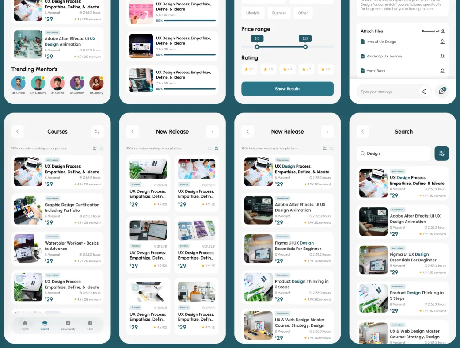Screen dimensions: 460x348
Task: Tap the filter button beside the Design search field
Action: click(x=441, y=153)
